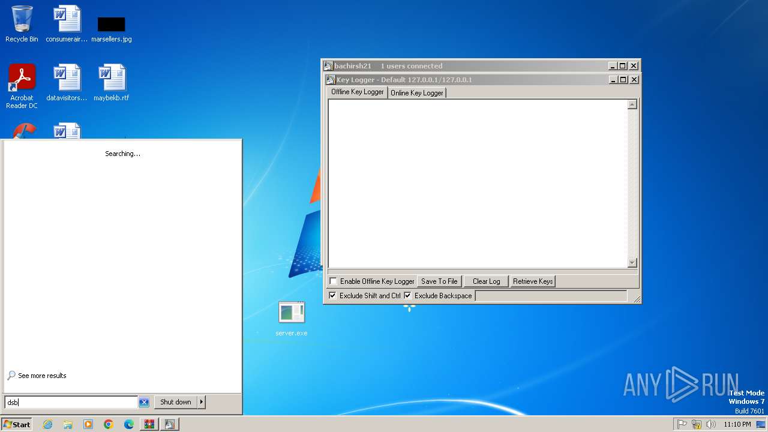Click the network status tray icon
This screenshot has width=768, height=432.
click(x=697, y=424)
